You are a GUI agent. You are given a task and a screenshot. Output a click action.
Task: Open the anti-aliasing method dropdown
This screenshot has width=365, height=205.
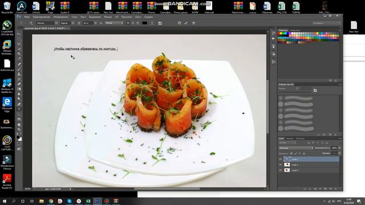(114, 23)
